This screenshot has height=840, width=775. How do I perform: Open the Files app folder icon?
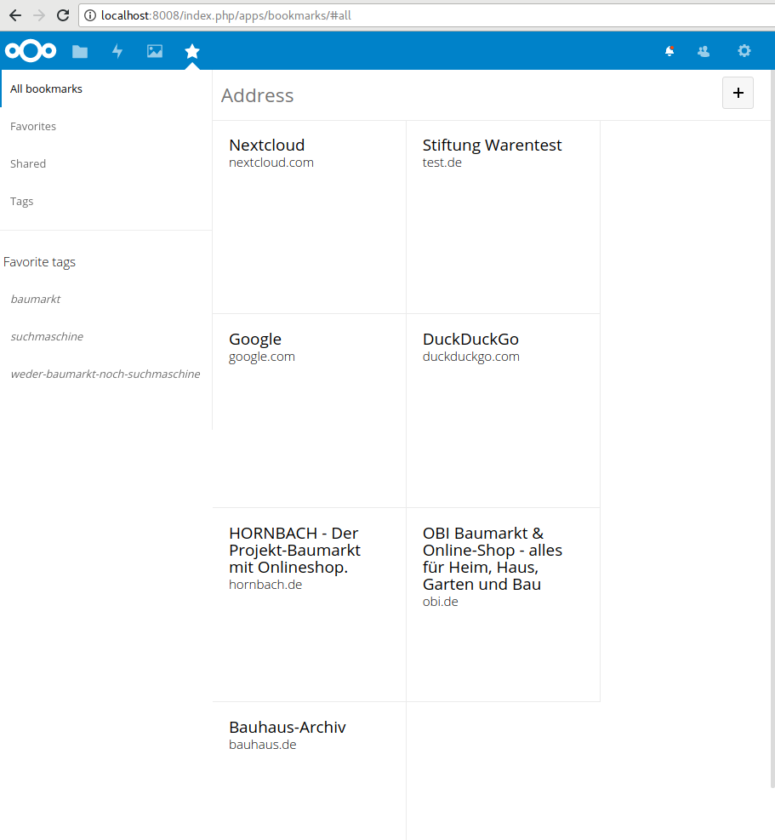point(80,51)
